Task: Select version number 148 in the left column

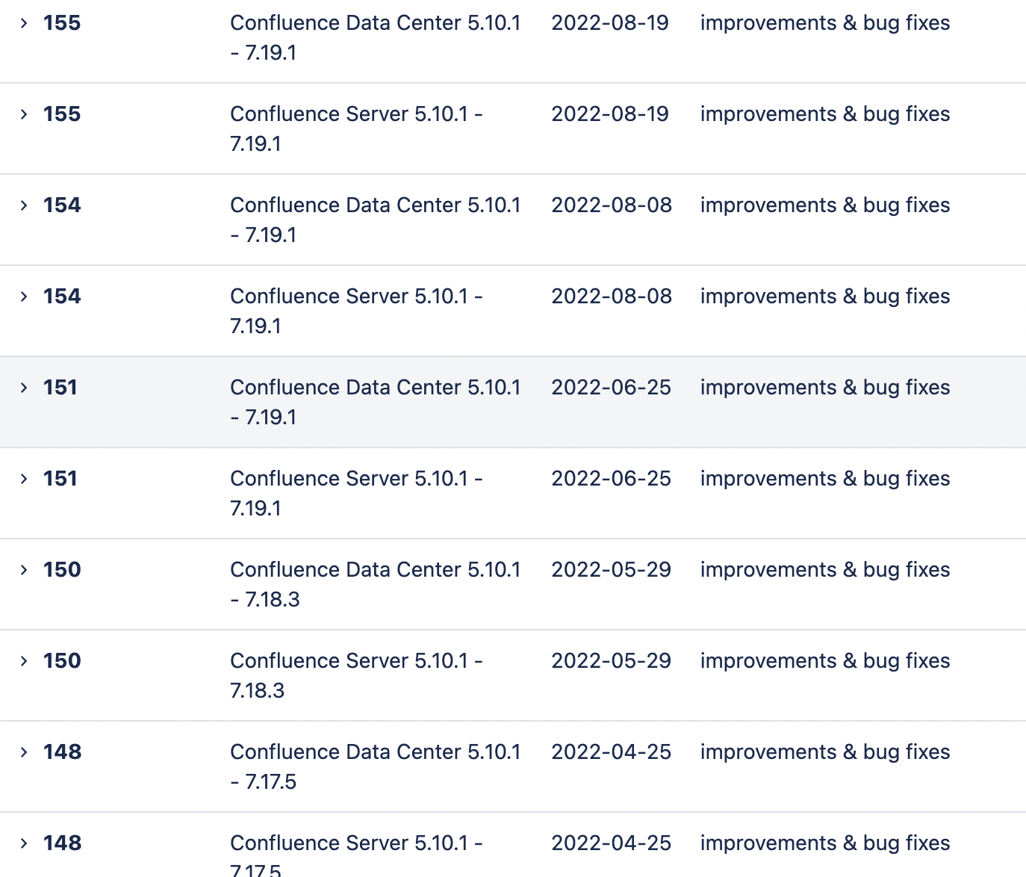Action: pyautogui.click(x=61, y=752)
